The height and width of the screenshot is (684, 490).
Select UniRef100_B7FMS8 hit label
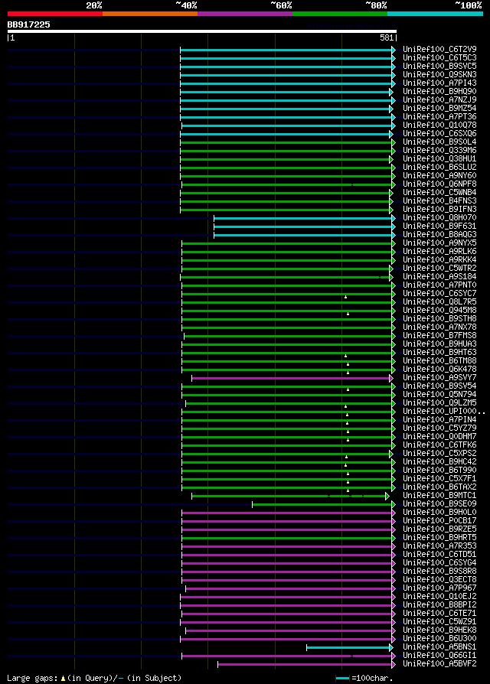tap(439, 336)
